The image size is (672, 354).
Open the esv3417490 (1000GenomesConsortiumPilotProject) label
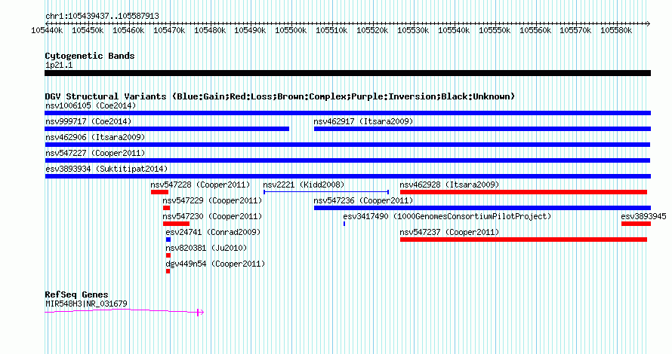point(447,216)
